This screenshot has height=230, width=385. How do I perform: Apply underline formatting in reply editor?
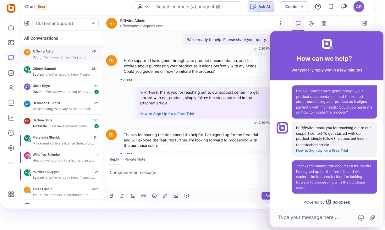pyautogui.click(x=133, y=196)
